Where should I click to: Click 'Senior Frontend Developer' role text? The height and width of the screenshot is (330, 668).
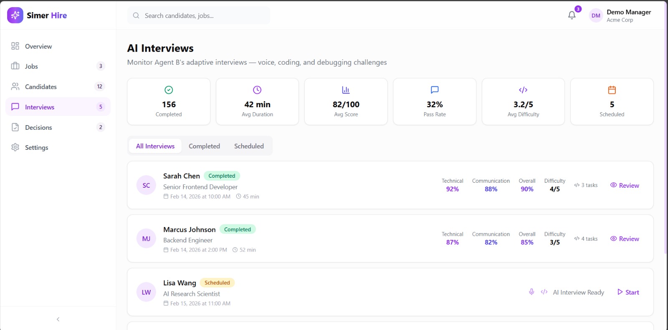pyautogui.click(x=200, y=187)
